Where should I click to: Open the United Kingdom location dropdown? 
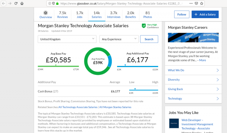pos(67,39)
